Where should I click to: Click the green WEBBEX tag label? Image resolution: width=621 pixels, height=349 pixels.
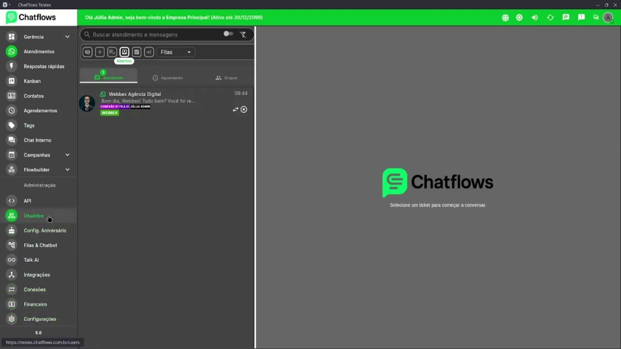pyautogui.click(x=110, y=112)
